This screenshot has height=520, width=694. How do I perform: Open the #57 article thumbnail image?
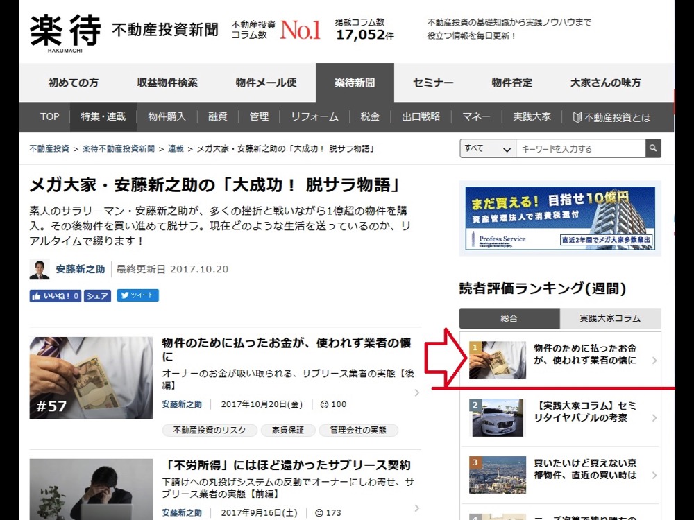tap(91, 378)
